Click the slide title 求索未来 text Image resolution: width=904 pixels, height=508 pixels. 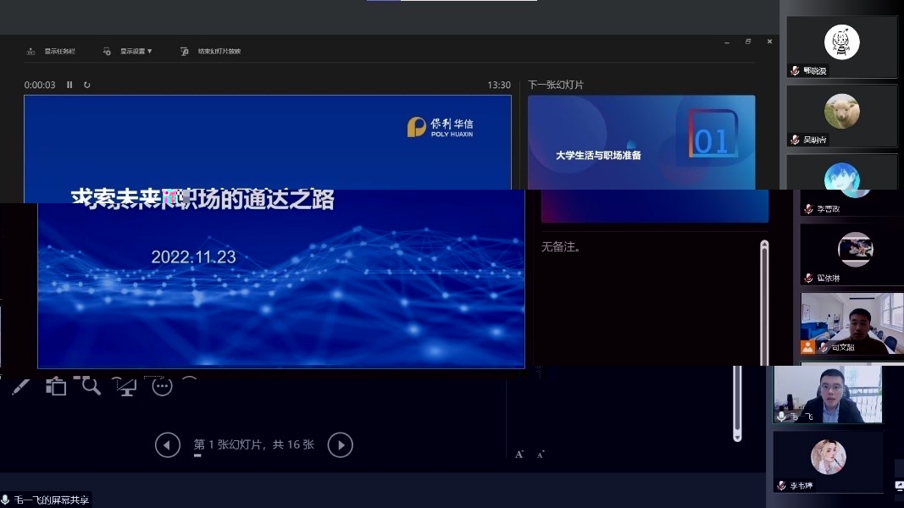click(202, 199)
